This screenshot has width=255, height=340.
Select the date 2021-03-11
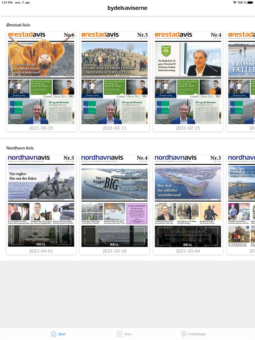tap(114, 128)
